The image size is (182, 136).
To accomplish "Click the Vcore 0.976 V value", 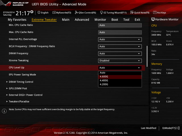I will 170,45.
